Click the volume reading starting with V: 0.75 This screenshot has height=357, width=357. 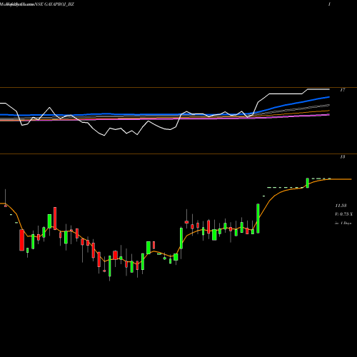click(343, 214)
